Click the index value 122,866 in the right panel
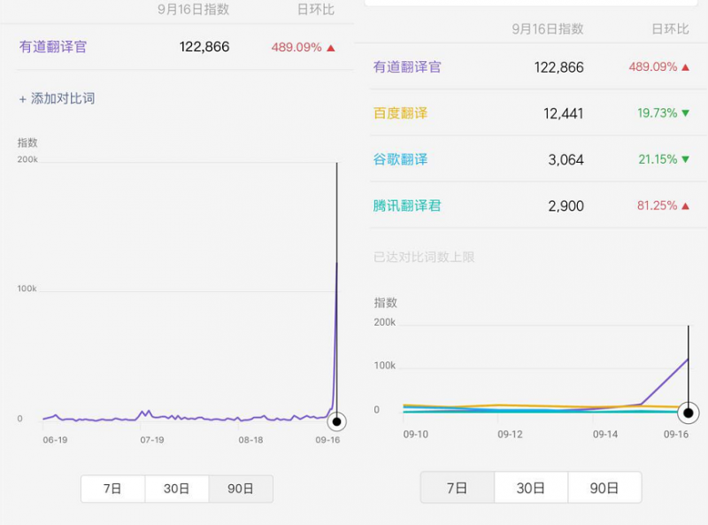This screenshot has width=708, height=525. pos(559,67)
